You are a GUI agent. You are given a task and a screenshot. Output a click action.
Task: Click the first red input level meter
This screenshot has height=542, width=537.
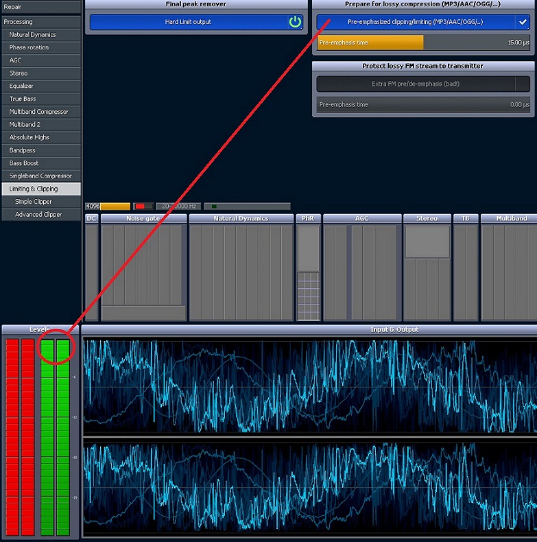[12, 437]
